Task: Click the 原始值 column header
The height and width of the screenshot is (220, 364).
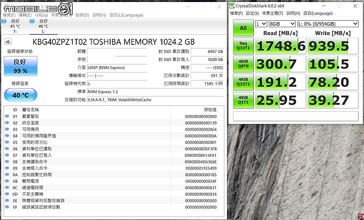Action: [210, 109]
